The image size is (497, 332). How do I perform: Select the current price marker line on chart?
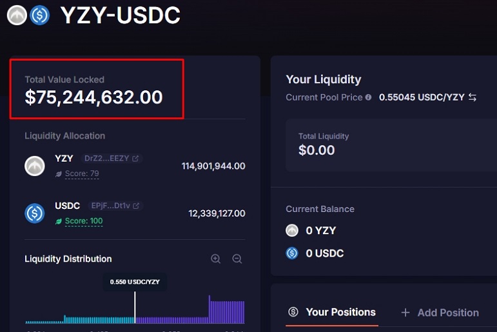135,307
